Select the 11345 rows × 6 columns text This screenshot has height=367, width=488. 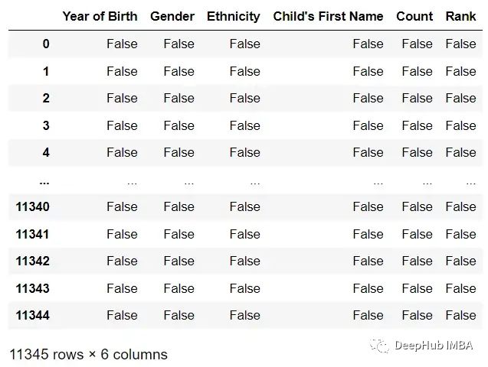point(88,354)
